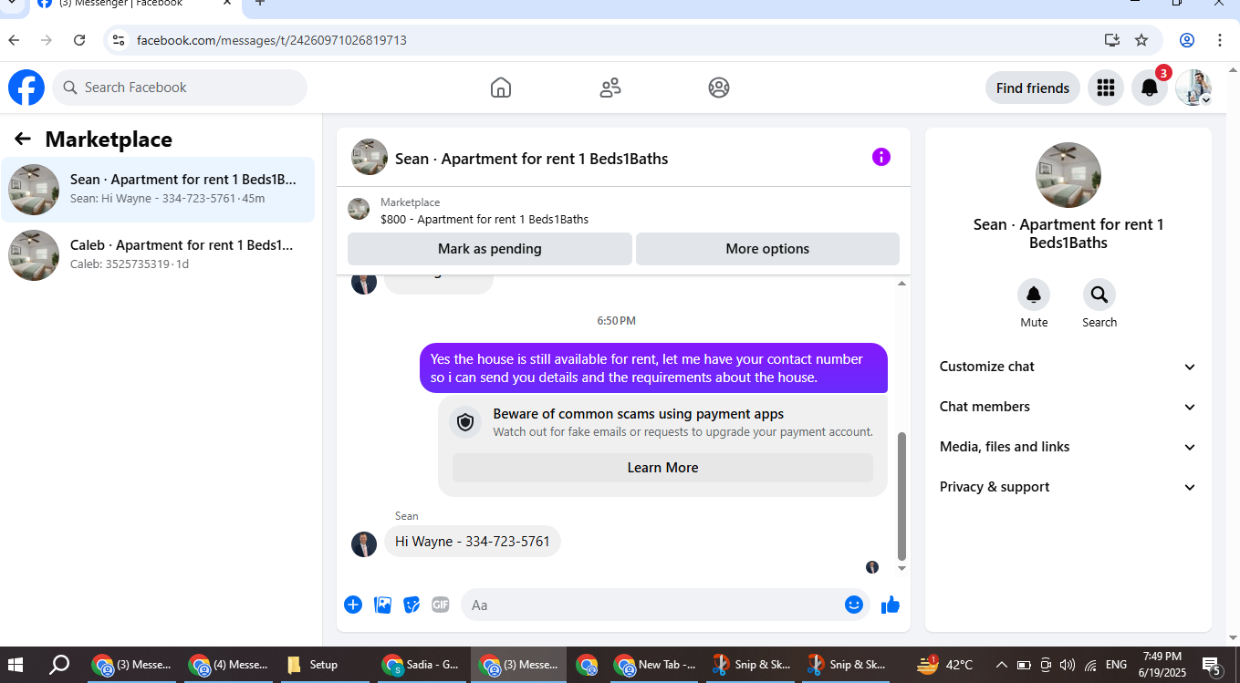
Task: Click the Aa message input field
Action: pos(652,605)
